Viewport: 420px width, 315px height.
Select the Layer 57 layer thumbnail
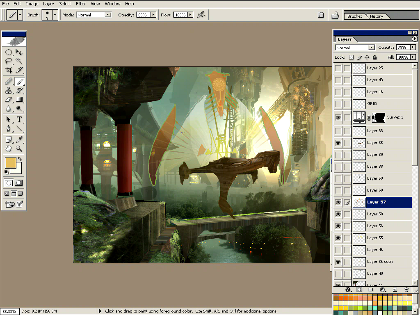359,202
